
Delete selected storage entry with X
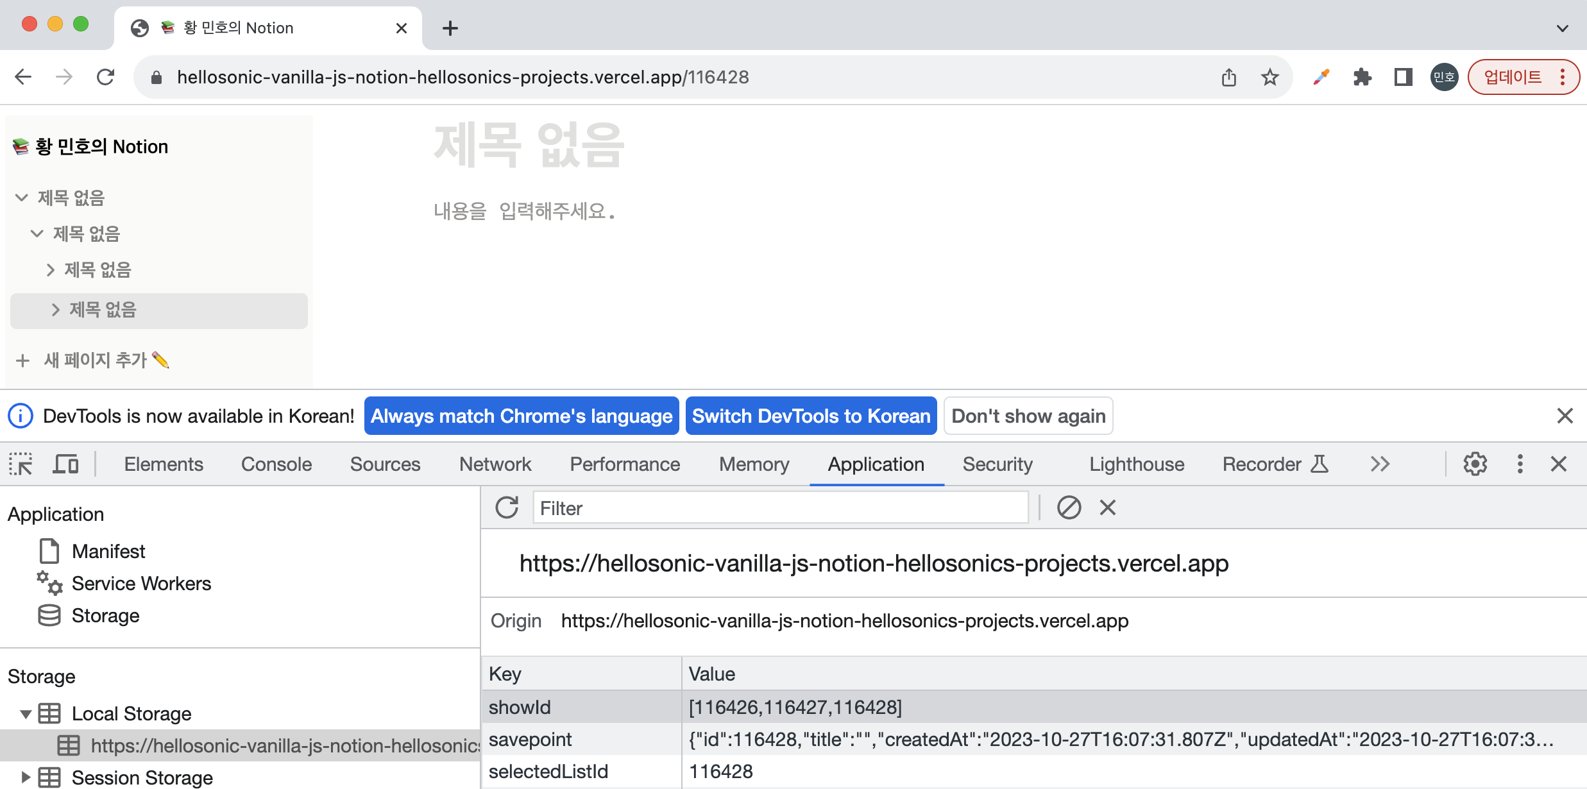[1108, 508]
